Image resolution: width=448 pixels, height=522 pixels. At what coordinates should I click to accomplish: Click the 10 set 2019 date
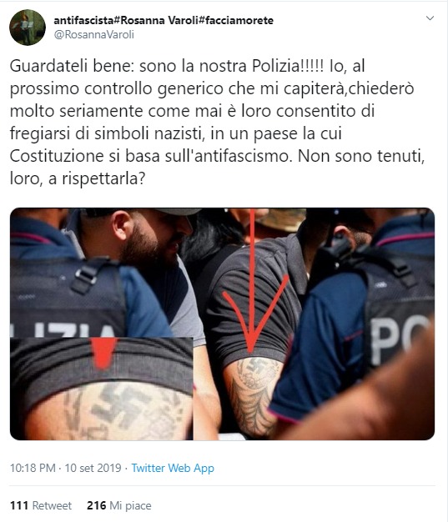[93, 468]
